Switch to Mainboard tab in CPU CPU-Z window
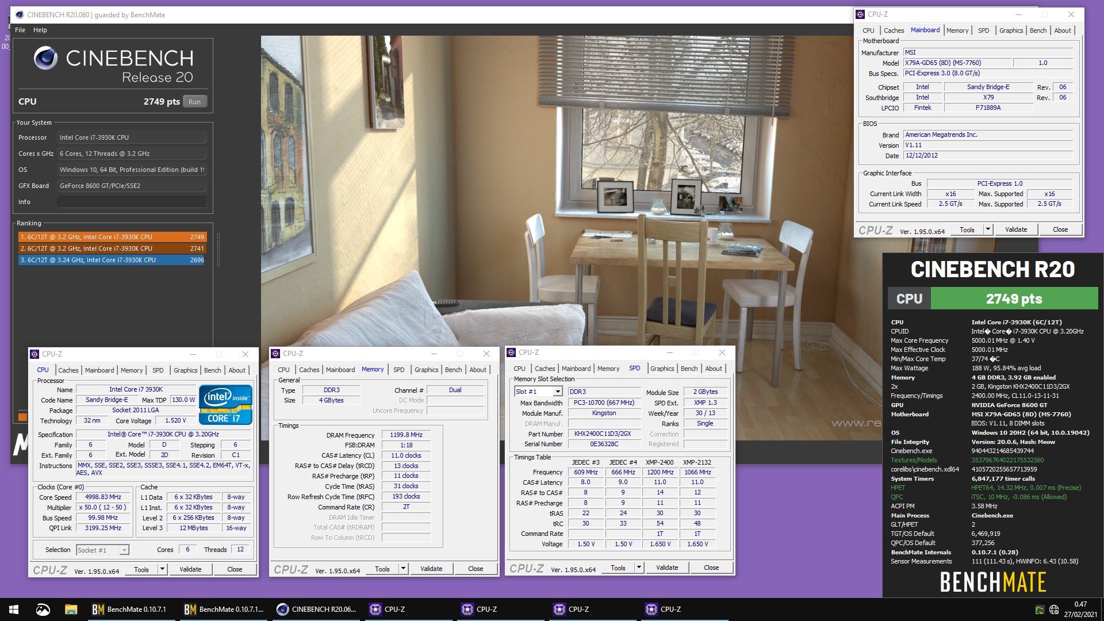This screenshot has height=621, width=1104. click(99, 370)
